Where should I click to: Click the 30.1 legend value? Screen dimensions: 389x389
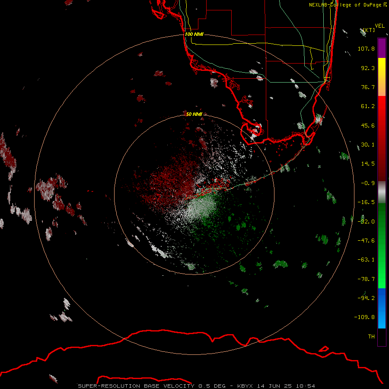click(x=368, y=145)
